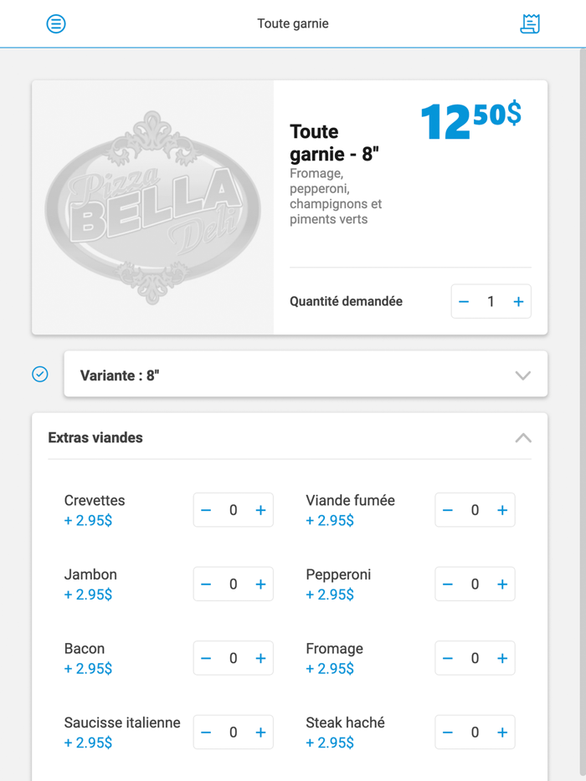Select the Toute garnie title in the header

(x=293, y=23)
